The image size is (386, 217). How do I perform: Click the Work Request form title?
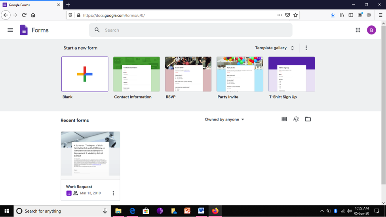(79, 187)
